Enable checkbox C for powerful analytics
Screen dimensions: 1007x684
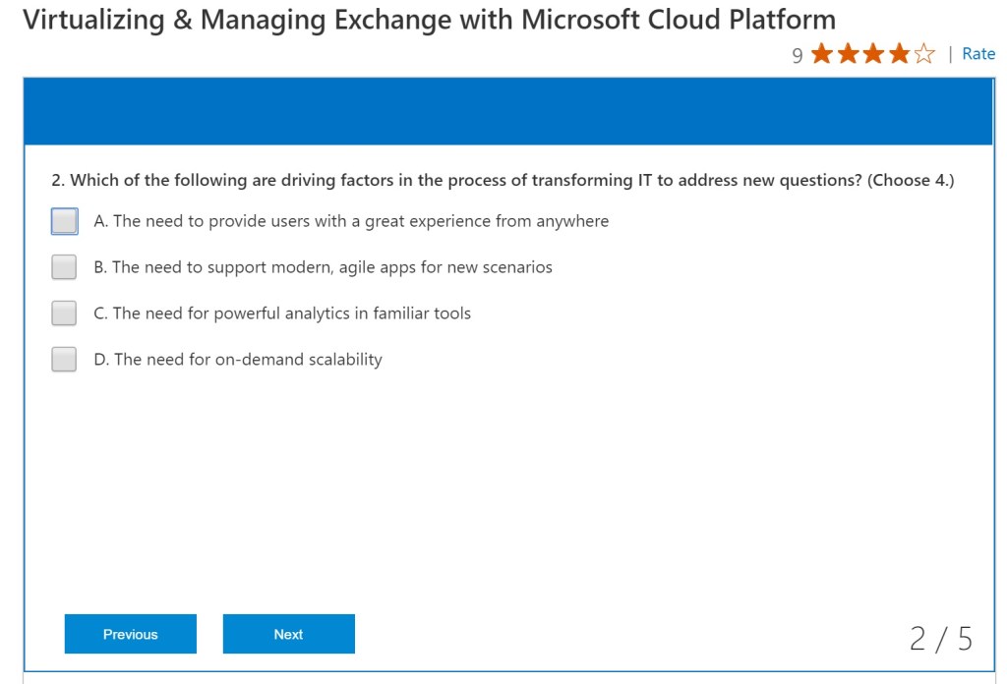pyautogui.click(x=64, y=313)
